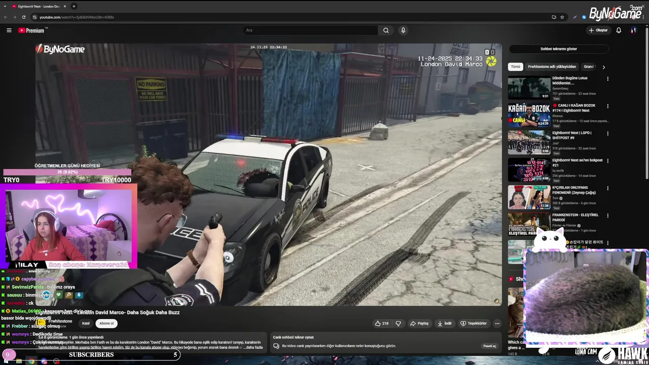The width and height of the screenshot is (649, 365).
Task: Click the search magnifier button
Action: click(386, 30)
